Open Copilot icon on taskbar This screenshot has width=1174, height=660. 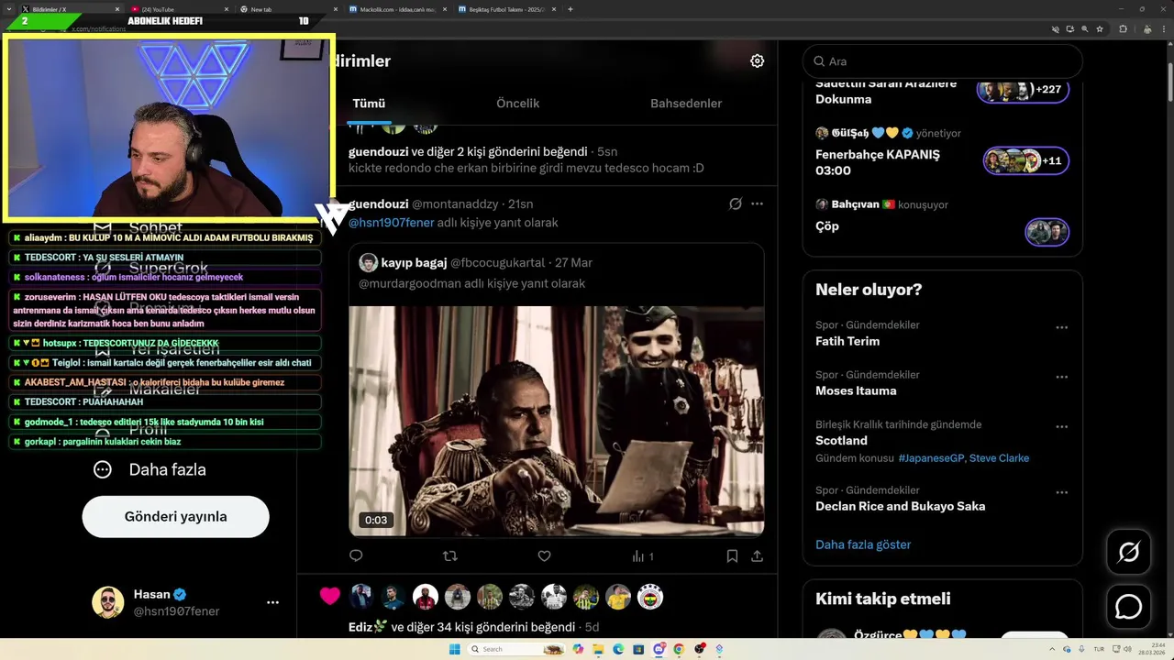point(578,649)
